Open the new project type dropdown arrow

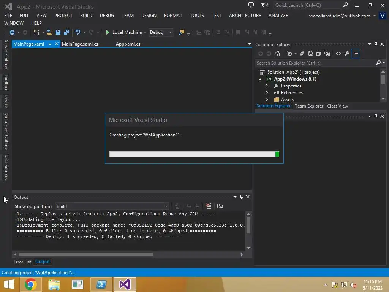pyautogui.click(x=43, y=33)
